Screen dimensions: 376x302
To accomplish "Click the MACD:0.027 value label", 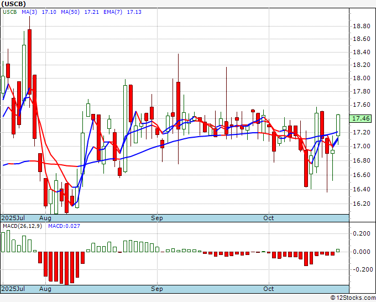I will (x=64, y=226).
